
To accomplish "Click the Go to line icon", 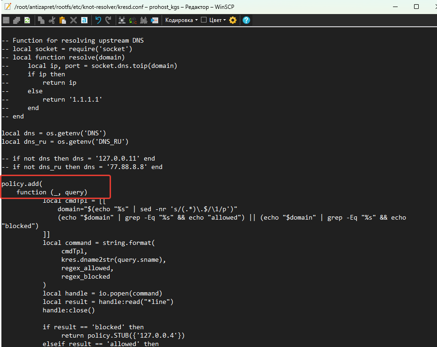I will [155, 20].
